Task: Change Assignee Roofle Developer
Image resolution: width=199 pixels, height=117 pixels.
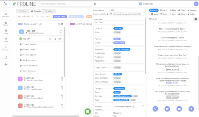Action: pos(122,49)
